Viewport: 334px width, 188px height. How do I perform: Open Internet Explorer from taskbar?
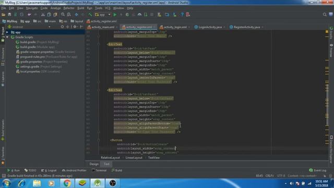(x=22, y=183)
